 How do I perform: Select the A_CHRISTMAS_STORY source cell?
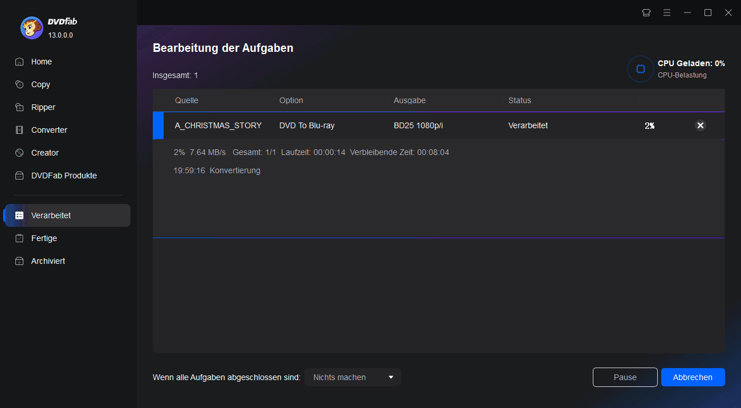tap(218, 125)
